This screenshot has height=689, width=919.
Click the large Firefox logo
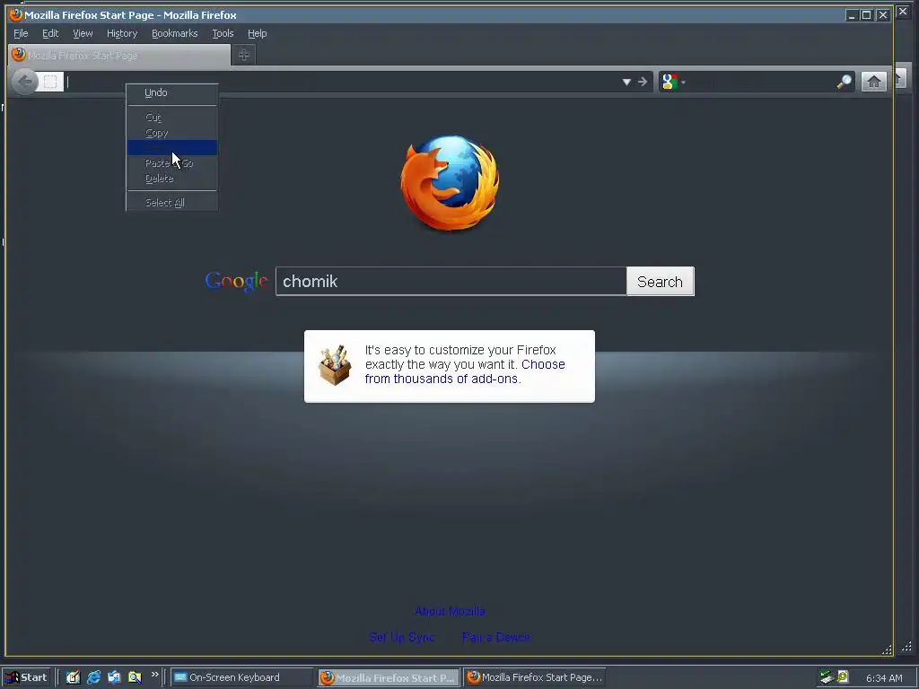click(451, 183)
